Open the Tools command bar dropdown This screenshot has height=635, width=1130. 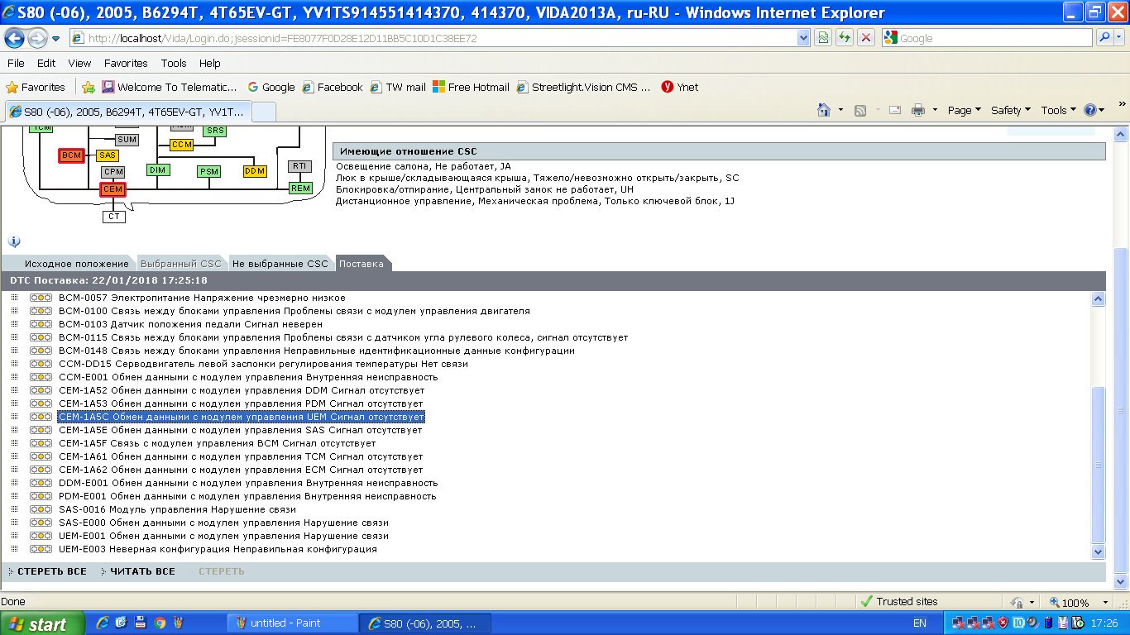[x=1058, y=110]
